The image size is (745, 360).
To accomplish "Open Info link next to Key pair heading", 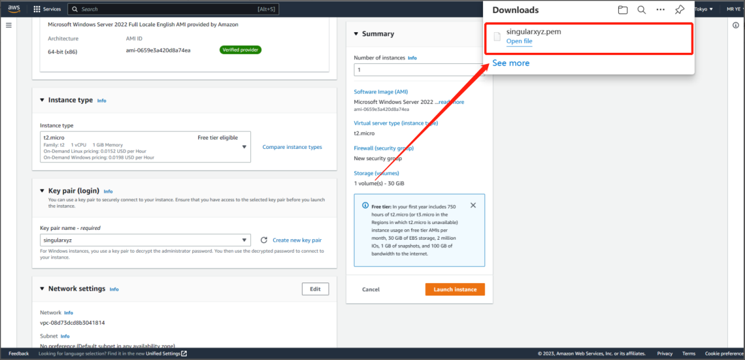I will click(x=108, y=192).
